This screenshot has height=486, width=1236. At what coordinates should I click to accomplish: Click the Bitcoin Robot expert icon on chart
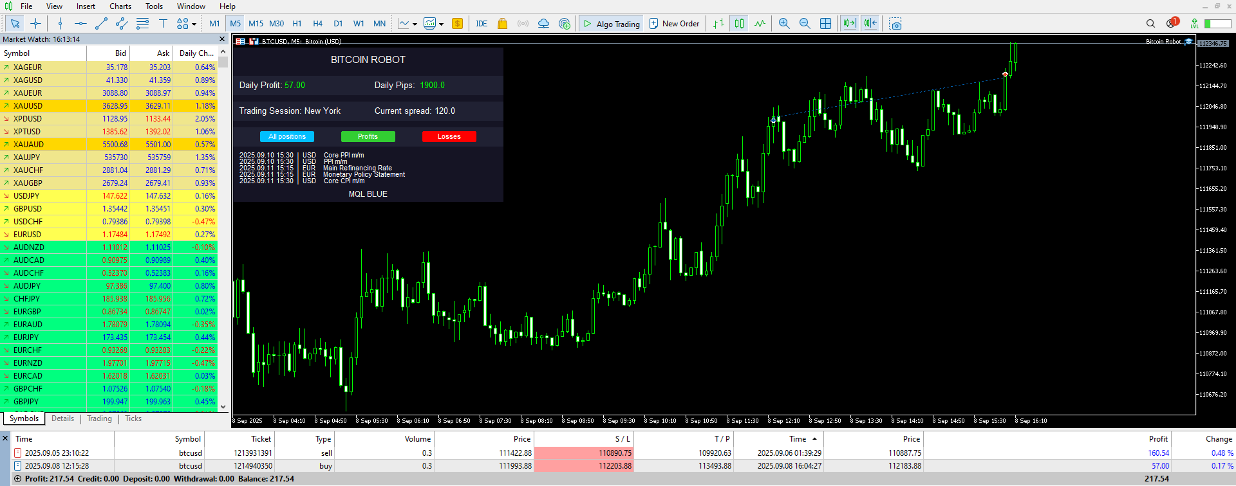(x=1188, y=42)
